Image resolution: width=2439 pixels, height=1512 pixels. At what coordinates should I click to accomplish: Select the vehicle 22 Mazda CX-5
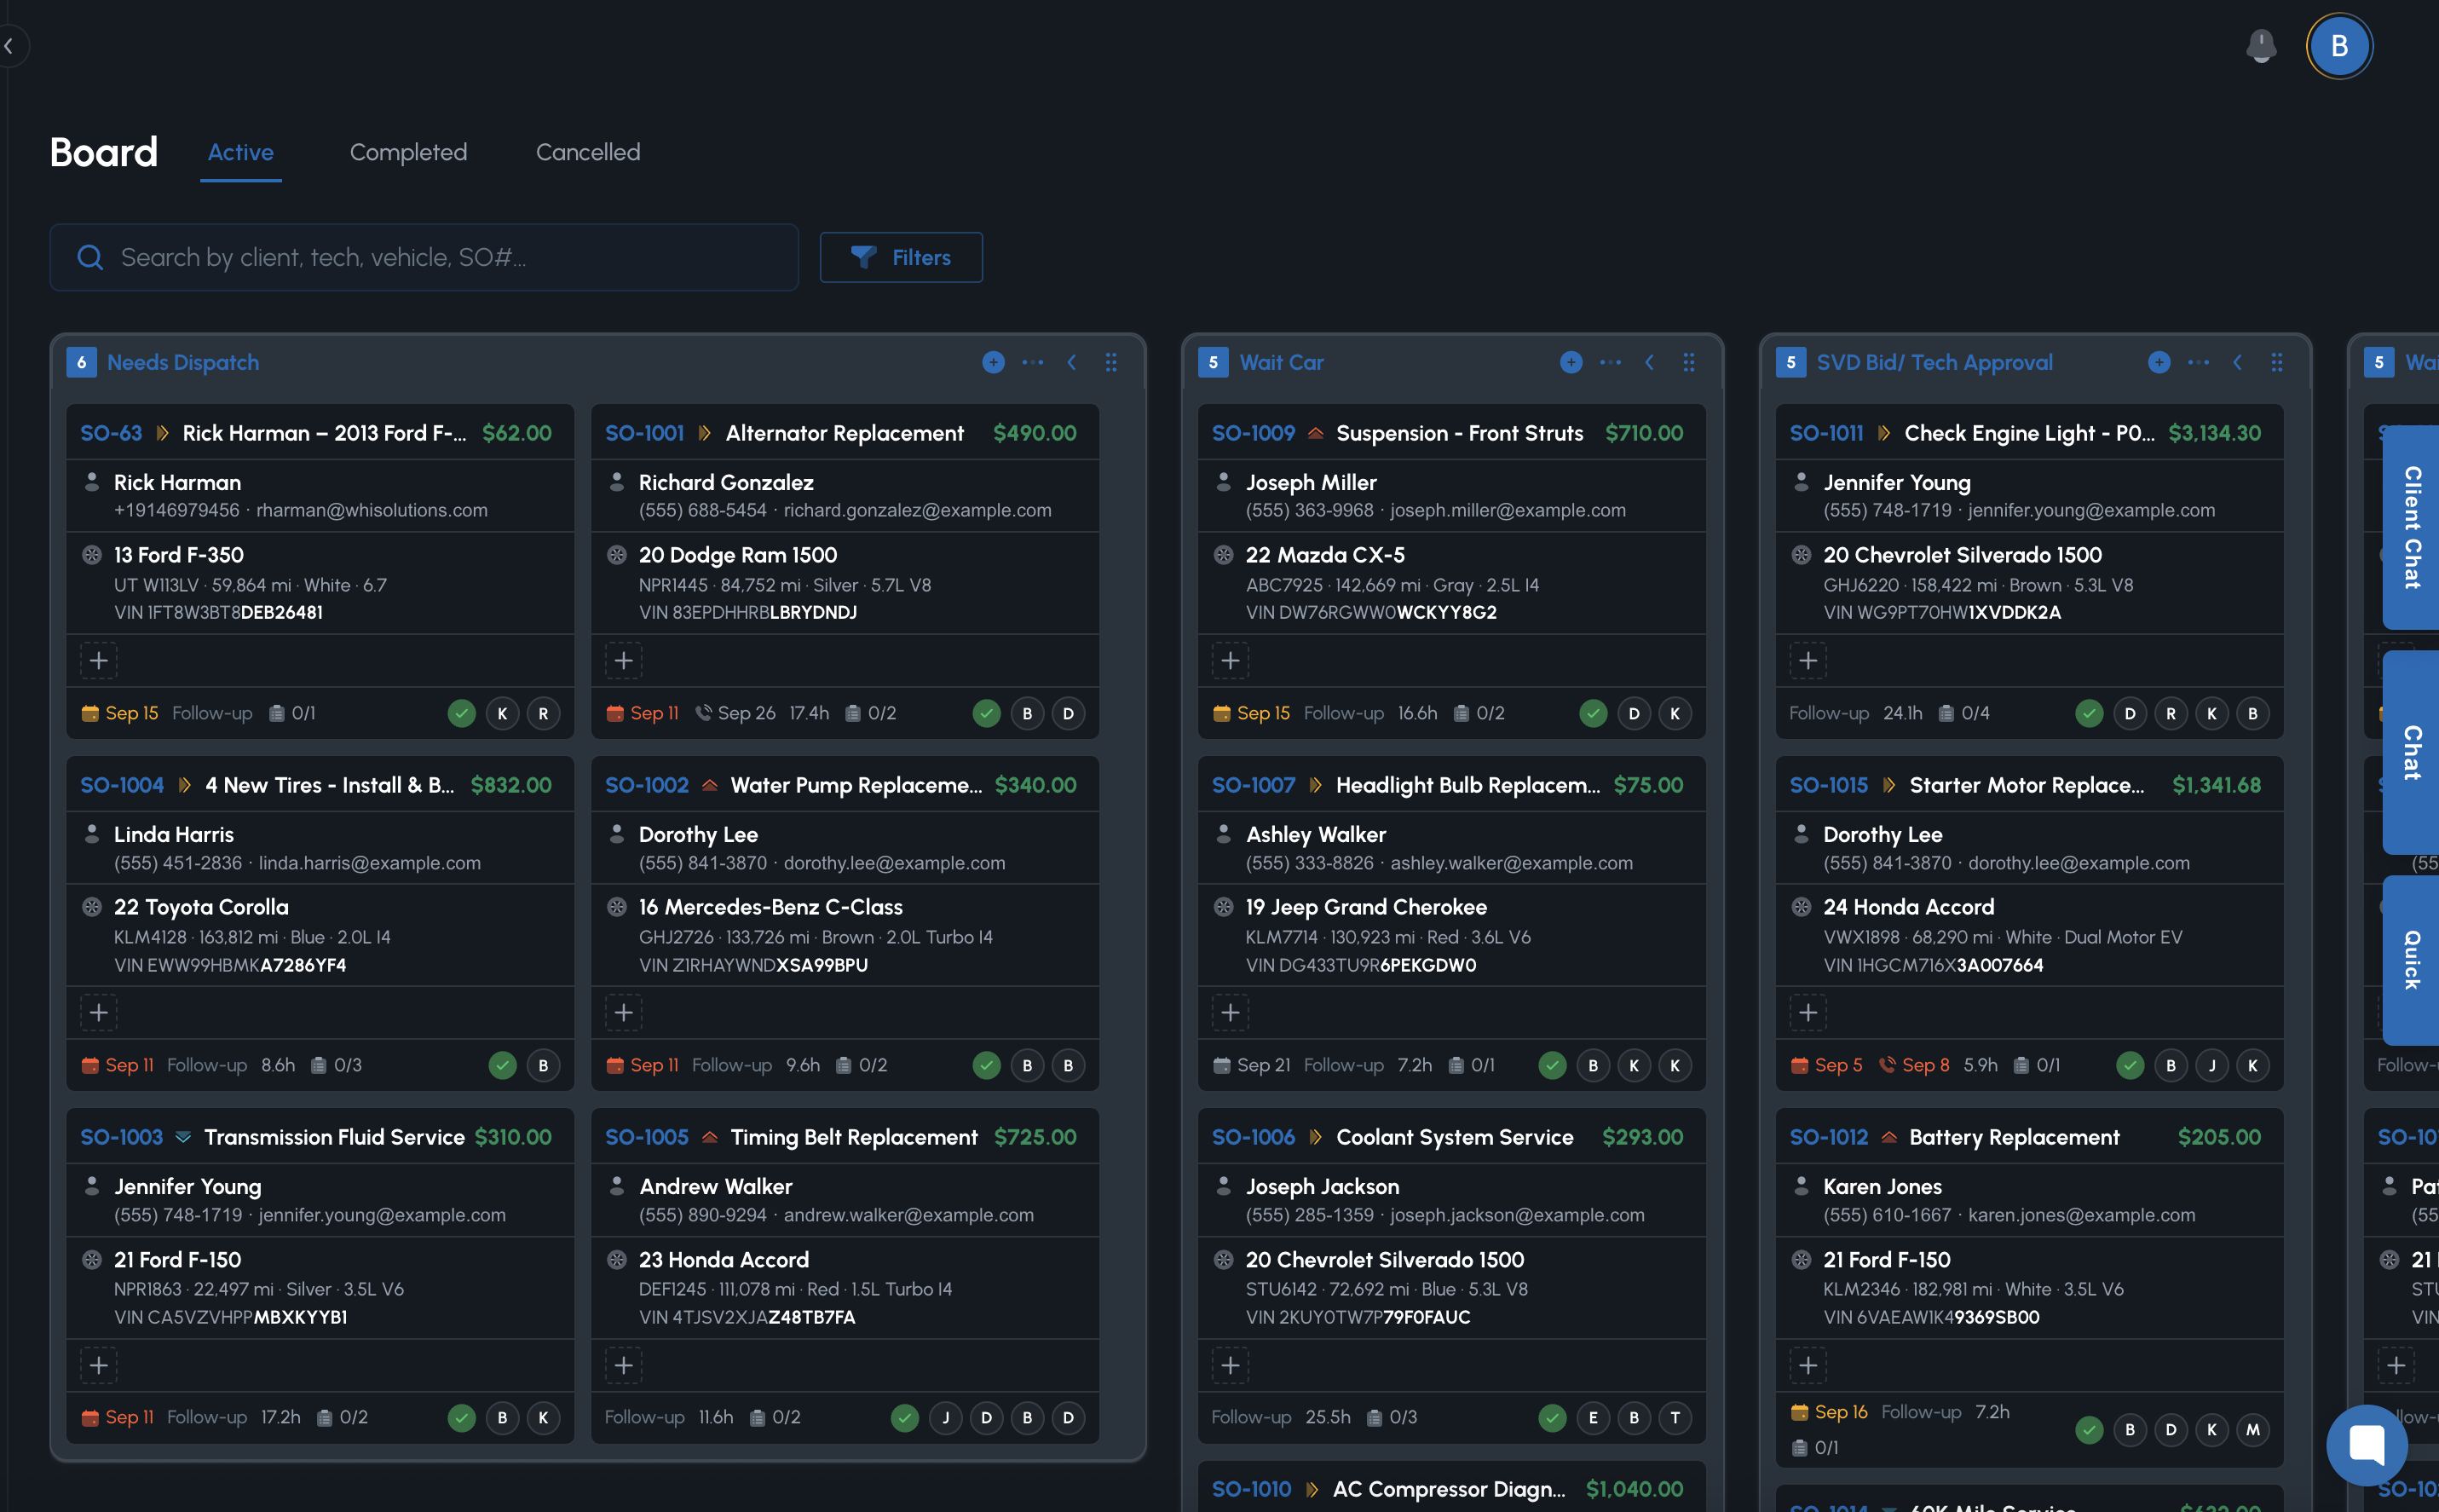[x=1324, y=555]
